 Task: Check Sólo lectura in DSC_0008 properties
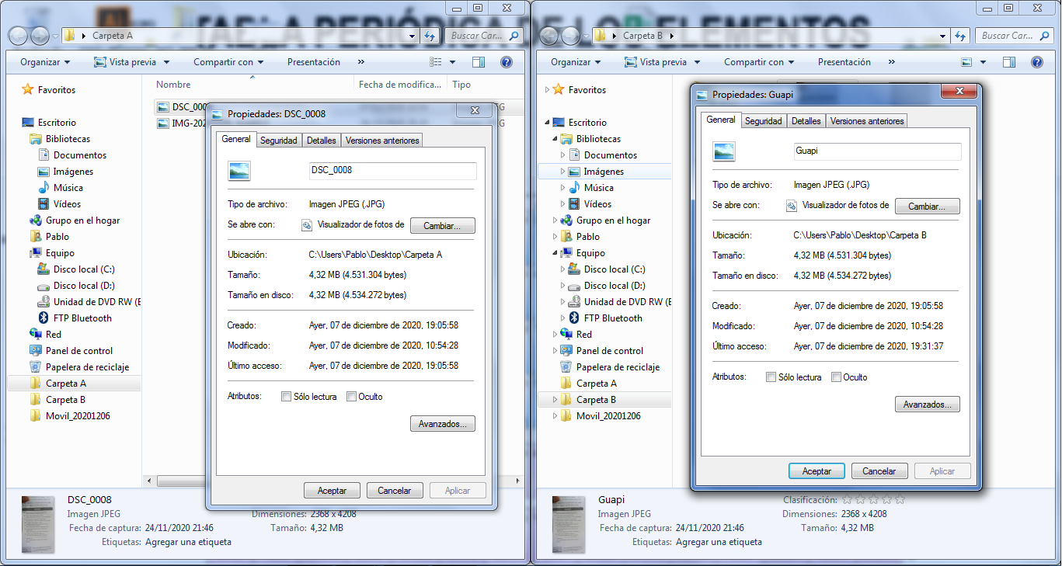point(287,397)
